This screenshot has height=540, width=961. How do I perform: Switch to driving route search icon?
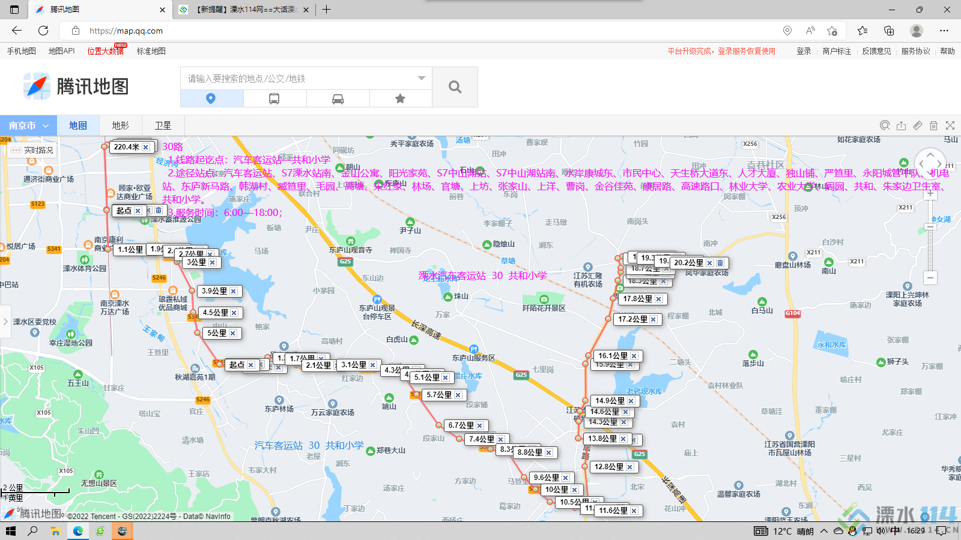[338, 98]
